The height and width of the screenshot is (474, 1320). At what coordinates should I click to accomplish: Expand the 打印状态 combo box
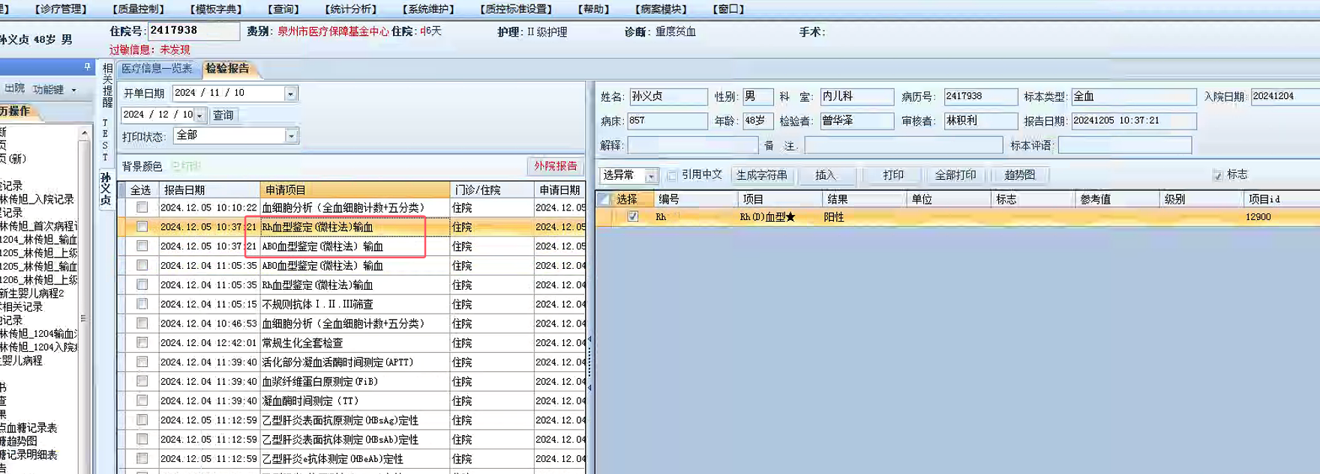pos(291,136)
